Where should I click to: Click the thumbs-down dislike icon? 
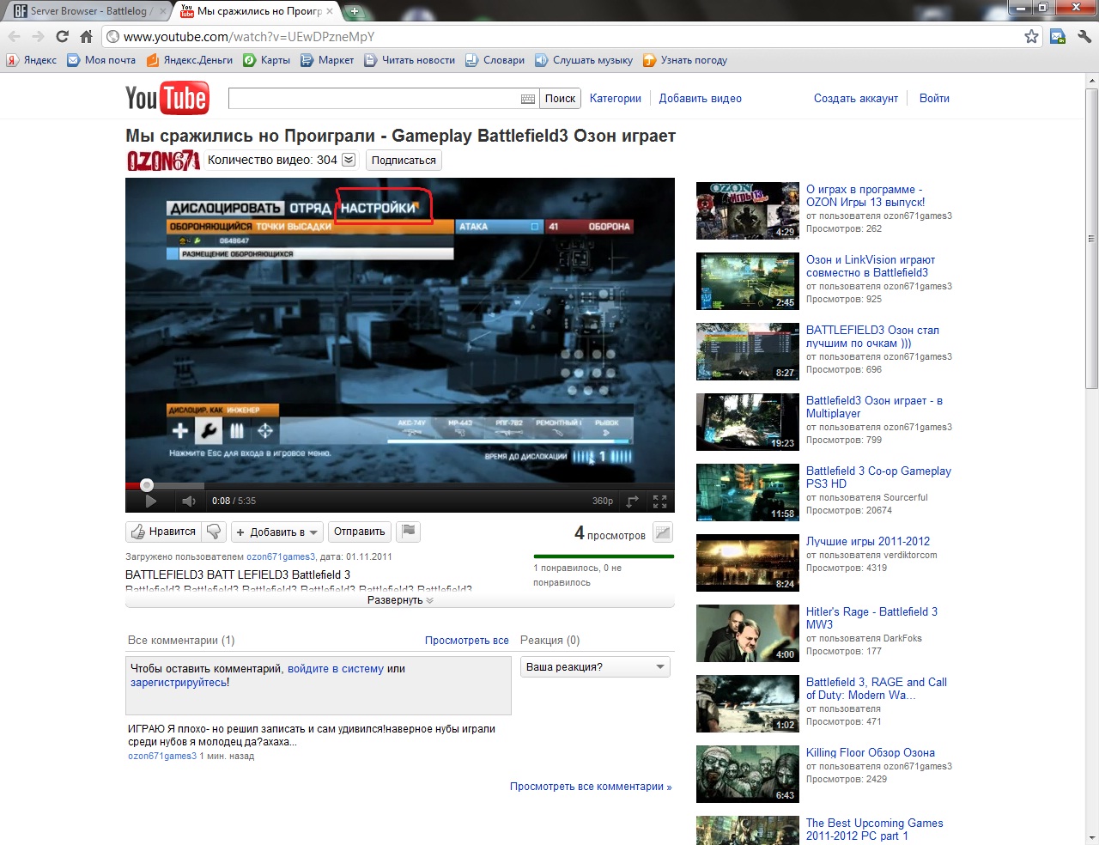tap(214, 532)
